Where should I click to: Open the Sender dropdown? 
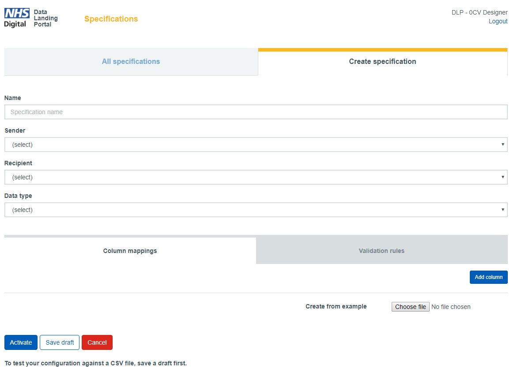[x=256, y=145]
